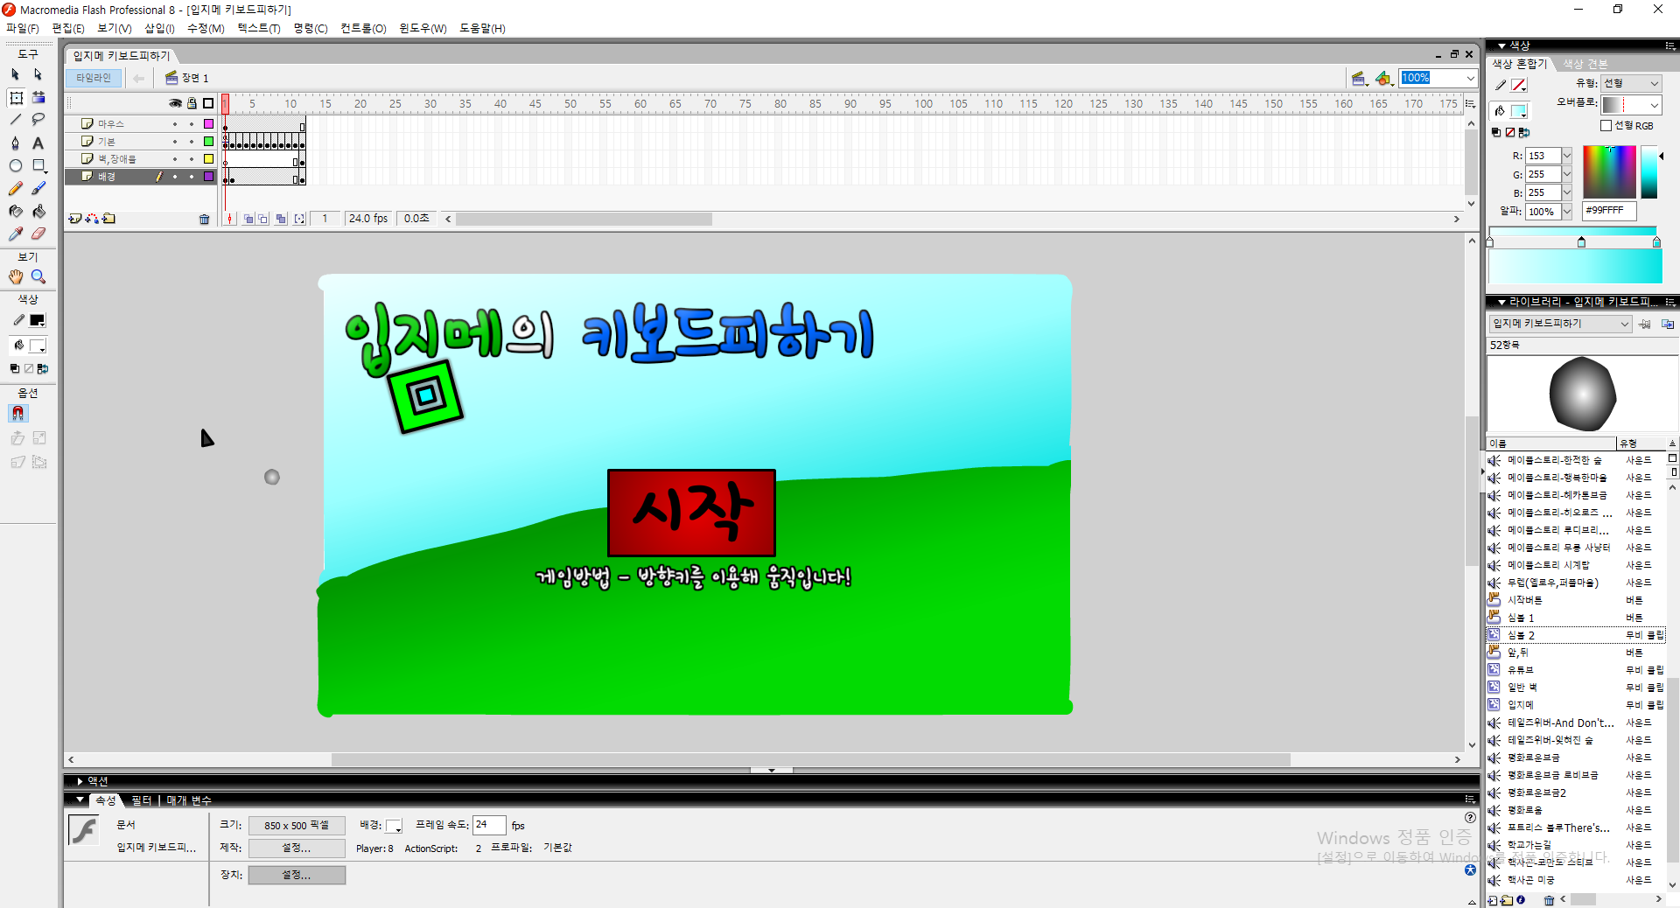Choose the Gradient Transform tool

tap(38, 97)
